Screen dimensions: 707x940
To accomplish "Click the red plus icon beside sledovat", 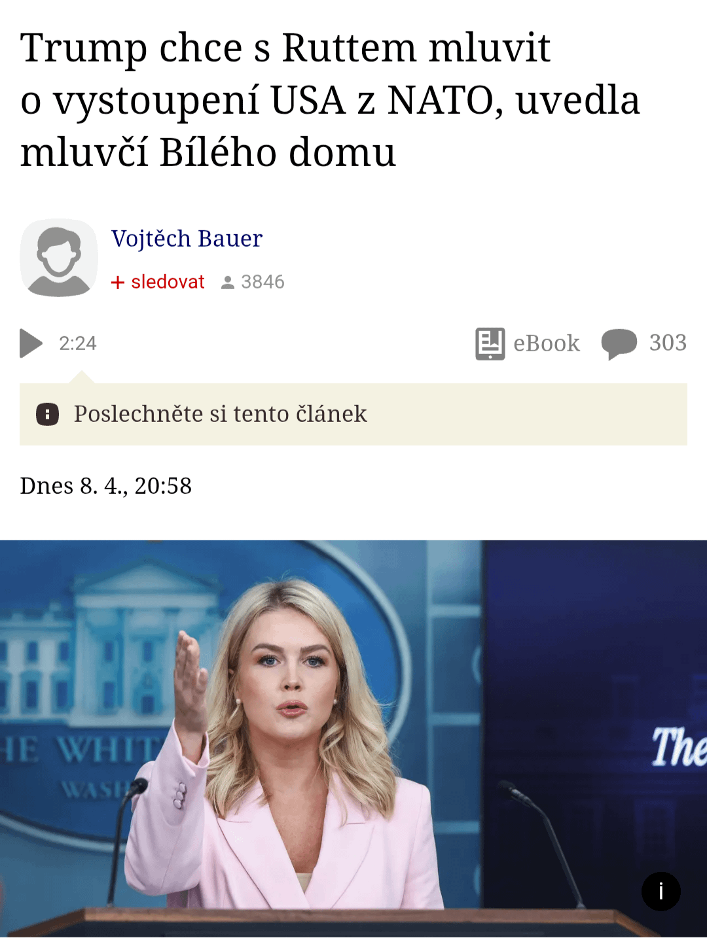I will [118, 282].
